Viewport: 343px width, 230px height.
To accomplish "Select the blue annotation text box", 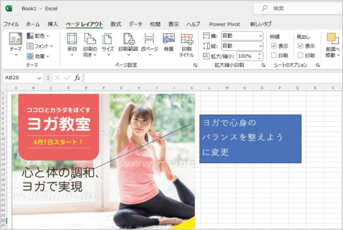I will point(250,139).
